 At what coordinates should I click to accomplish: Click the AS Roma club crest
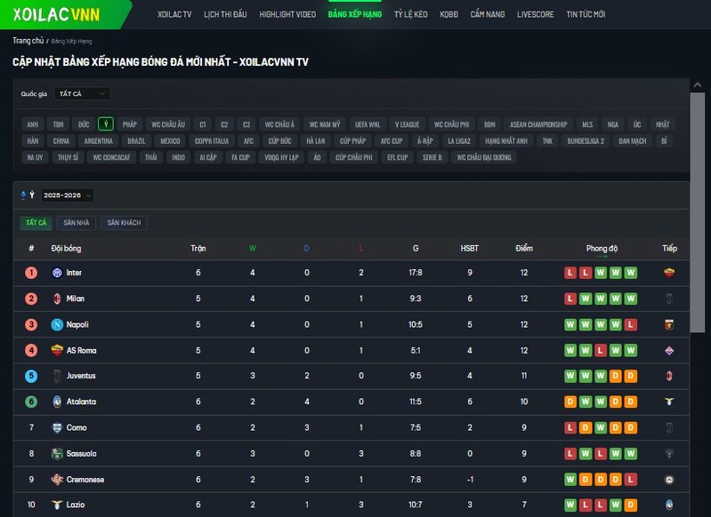(x=56, y=350)
